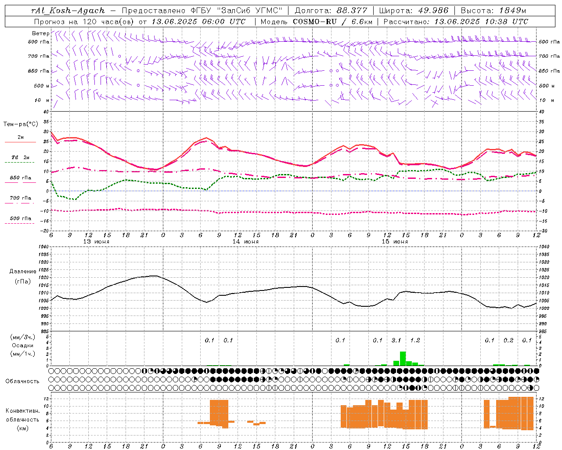562x450 pixels.
Task: Click the (гПа) unit label under Давление
Action: [23, 281]
